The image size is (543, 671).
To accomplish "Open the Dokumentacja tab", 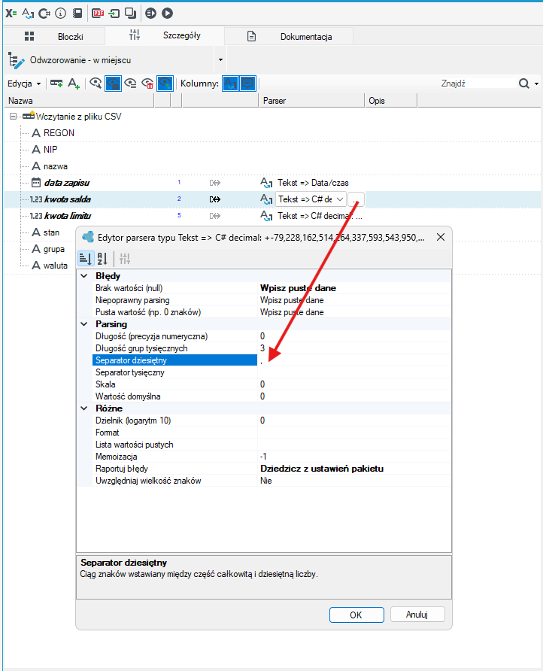I will 289,36.
